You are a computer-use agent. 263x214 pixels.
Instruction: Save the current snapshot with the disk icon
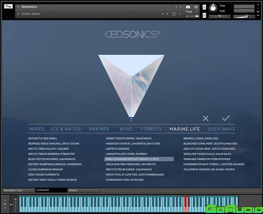174,14
